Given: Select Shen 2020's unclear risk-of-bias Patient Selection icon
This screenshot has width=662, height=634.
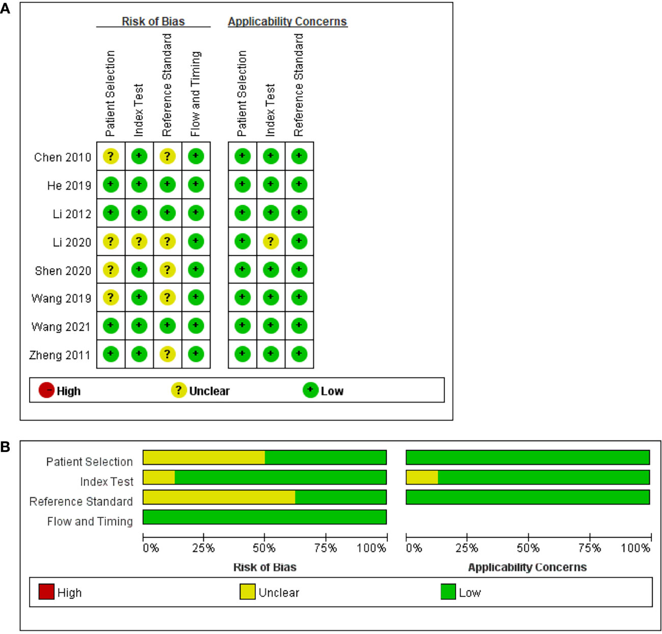Looking at the screenshot, I should click(x=111, y=270).
